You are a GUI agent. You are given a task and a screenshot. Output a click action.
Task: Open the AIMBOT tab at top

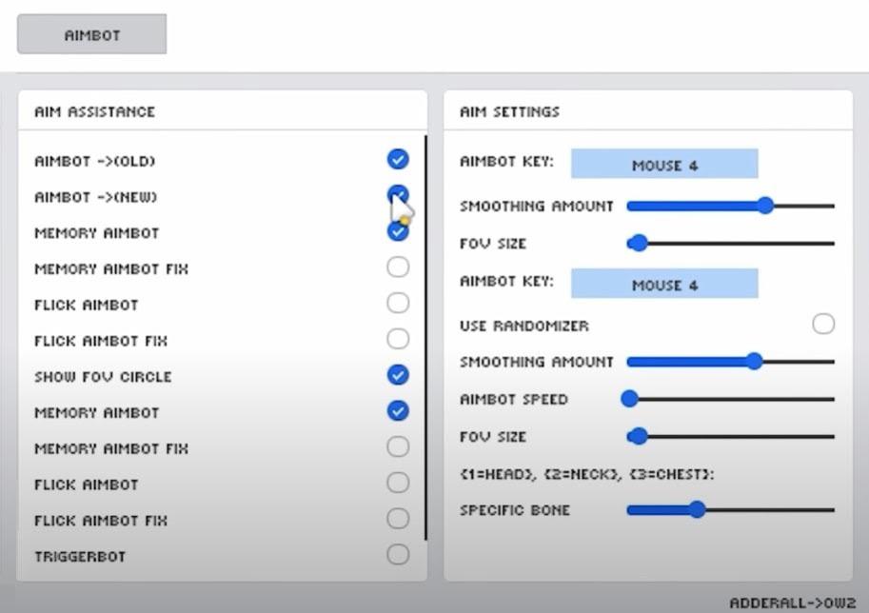(92, 34)
